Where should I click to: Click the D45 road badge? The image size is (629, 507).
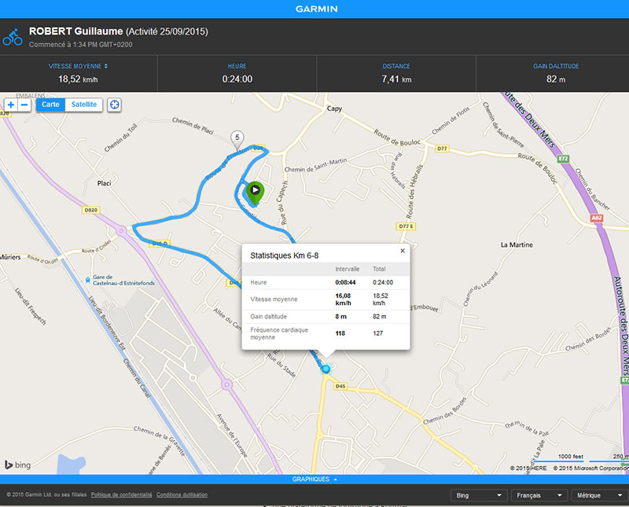pyautogui.click(x=340, y=386)
